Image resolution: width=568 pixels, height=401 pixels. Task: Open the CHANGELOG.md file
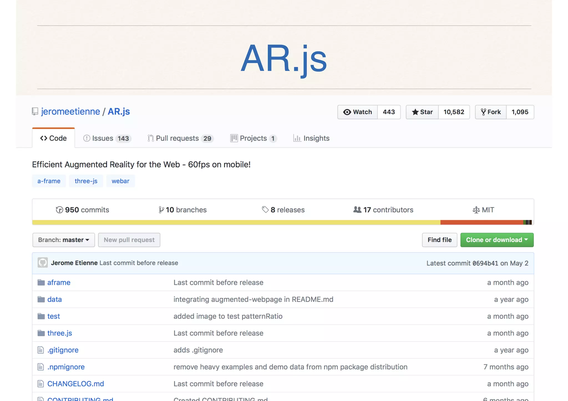pos(76,384)
